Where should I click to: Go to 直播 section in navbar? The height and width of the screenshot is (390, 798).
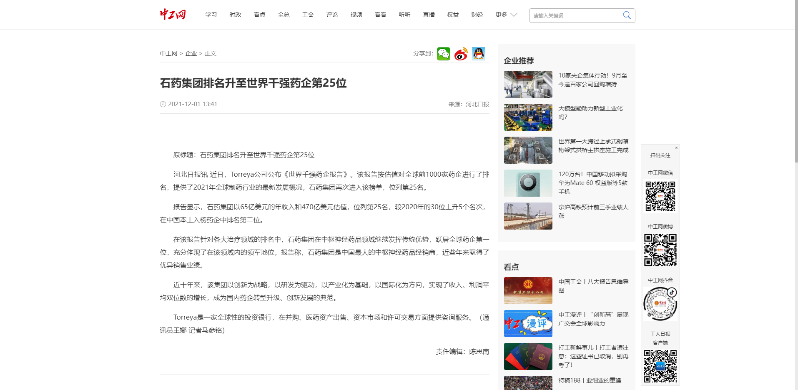point(429,15)
